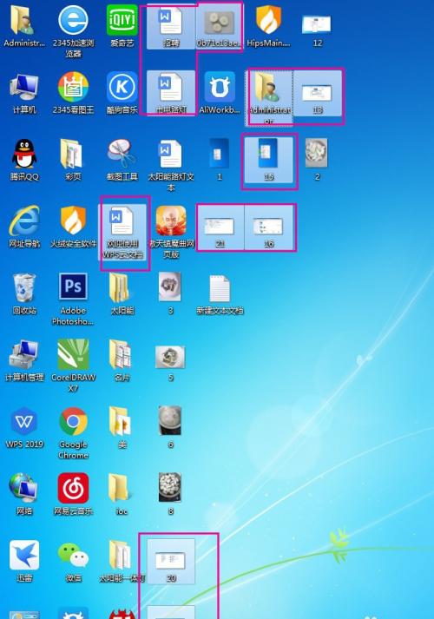Open 计算机管理 Computer Management
The image size is (434, 619).
(x=24, y=361)
